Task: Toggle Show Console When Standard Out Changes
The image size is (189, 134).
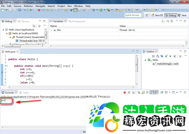Action: [x=152, y=93]
